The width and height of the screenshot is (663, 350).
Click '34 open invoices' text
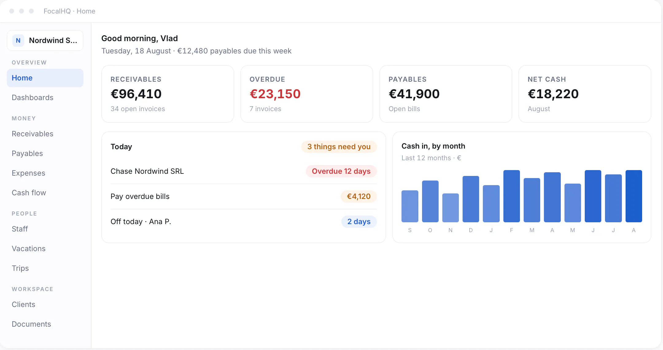pos(138,109)
